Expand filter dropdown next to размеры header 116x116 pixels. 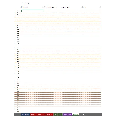[62, 7]
